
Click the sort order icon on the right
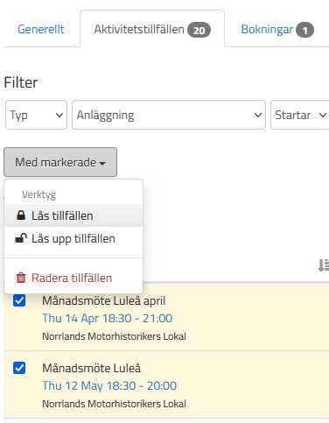324,265
